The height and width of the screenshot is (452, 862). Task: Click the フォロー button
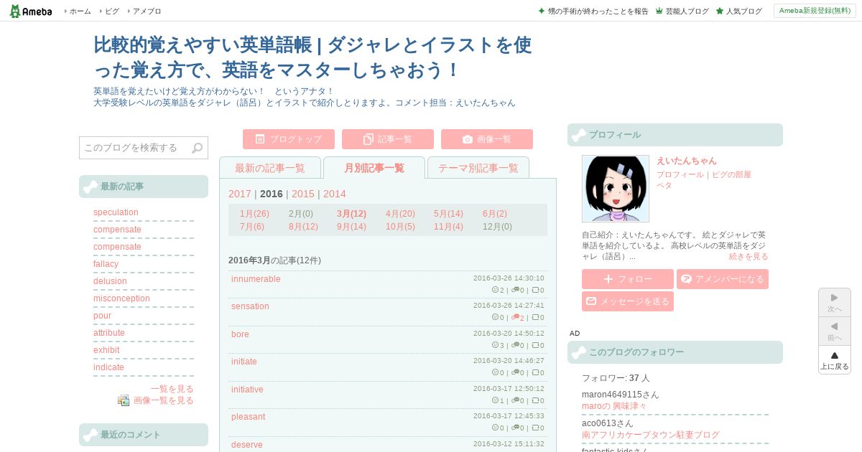coord(628,279)
